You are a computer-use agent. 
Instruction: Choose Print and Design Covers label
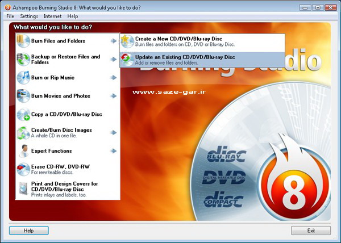click(65, 187)
